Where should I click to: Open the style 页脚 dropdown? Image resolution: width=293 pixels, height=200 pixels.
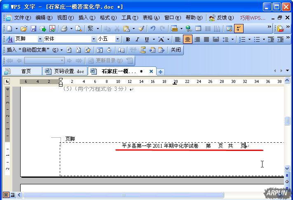coord(40,39)
